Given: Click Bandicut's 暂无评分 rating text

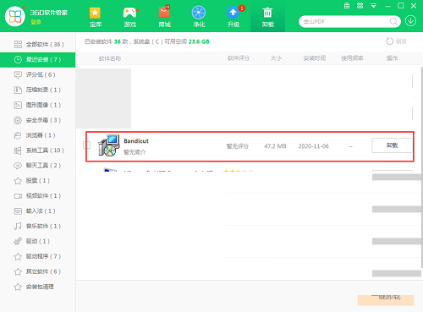Looking at the screenshot, I should click(238, 146).
